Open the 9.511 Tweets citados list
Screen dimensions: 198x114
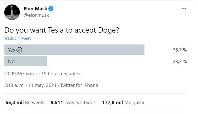point(73,102)
